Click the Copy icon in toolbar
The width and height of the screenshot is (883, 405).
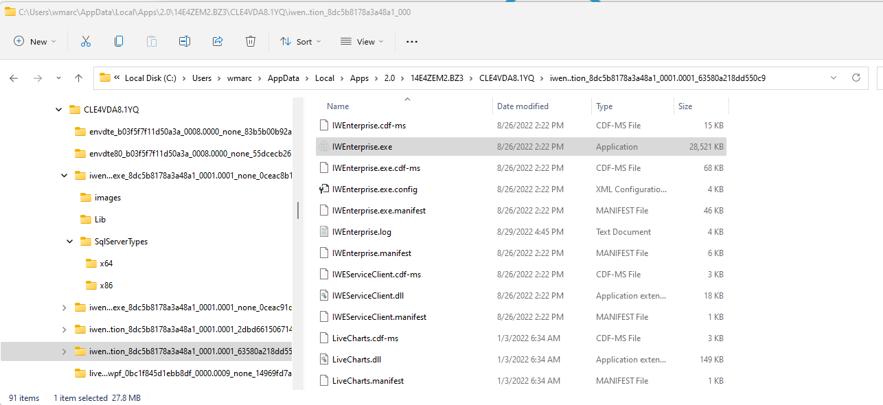119,42
